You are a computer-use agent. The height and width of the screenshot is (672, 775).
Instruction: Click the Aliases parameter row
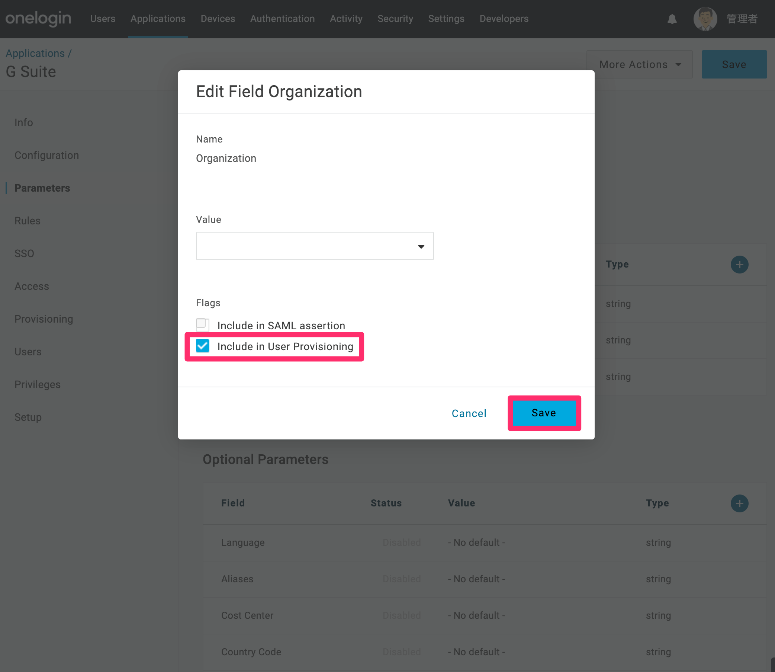485,579
